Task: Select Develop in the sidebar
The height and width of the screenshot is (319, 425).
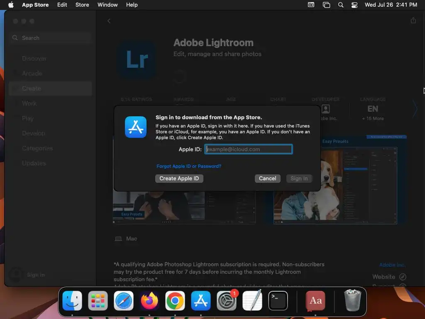Action: pos(50,133)
